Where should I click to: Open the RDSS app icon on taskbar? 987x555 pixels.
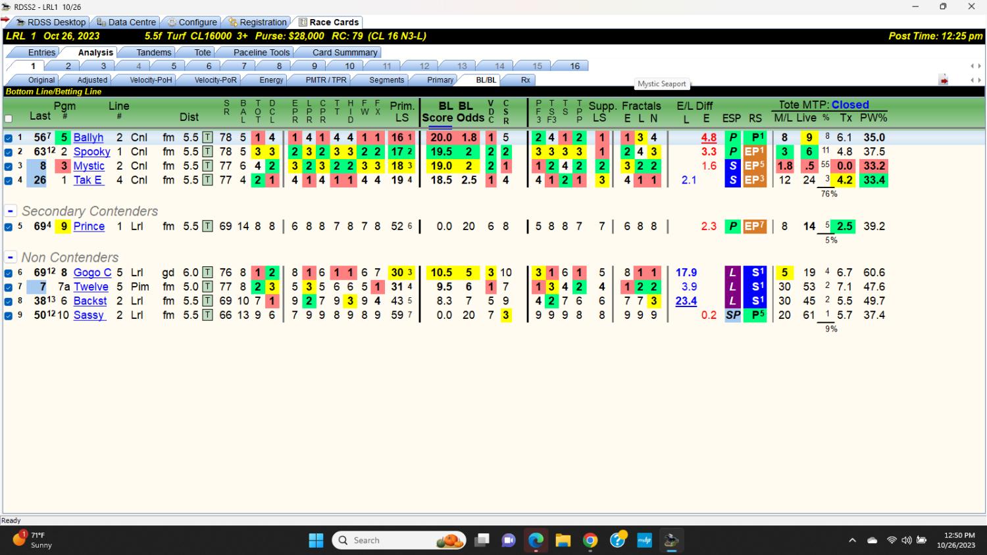tap(671, 541)
